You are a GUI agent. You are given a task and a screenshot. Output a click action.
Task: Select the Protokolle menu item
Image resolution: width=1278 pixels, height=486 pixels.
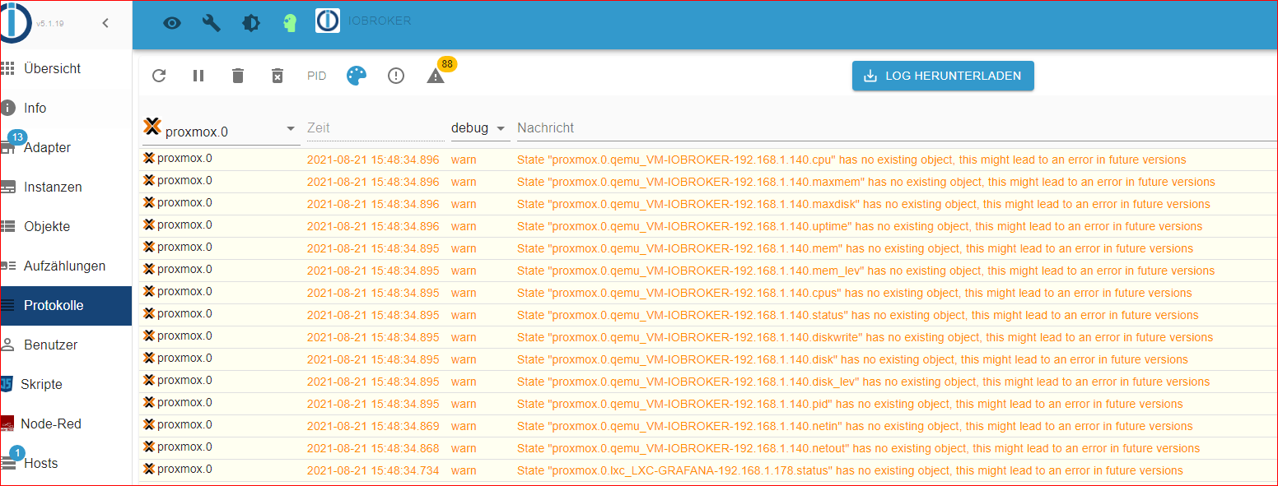[x=66, y=305]
